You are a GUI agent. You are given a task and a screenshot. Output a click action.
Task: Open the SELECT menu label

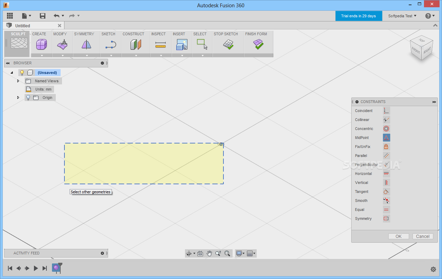click(x=200, y=34)
